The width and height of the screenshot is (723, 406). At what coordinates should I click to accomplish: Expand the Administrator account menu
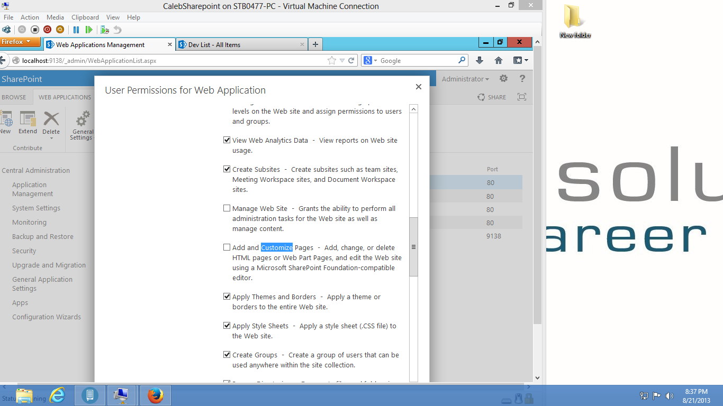[465, 79]
